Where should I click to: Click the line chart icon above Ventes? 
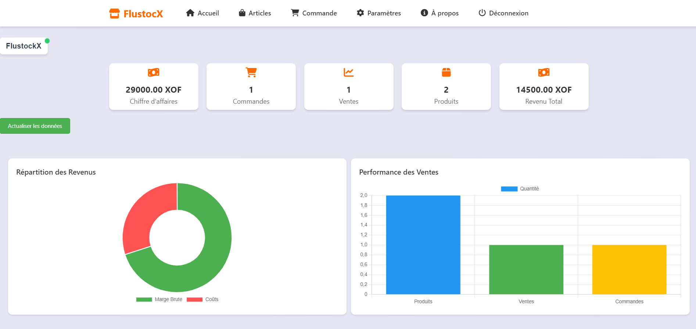point(348,72)
